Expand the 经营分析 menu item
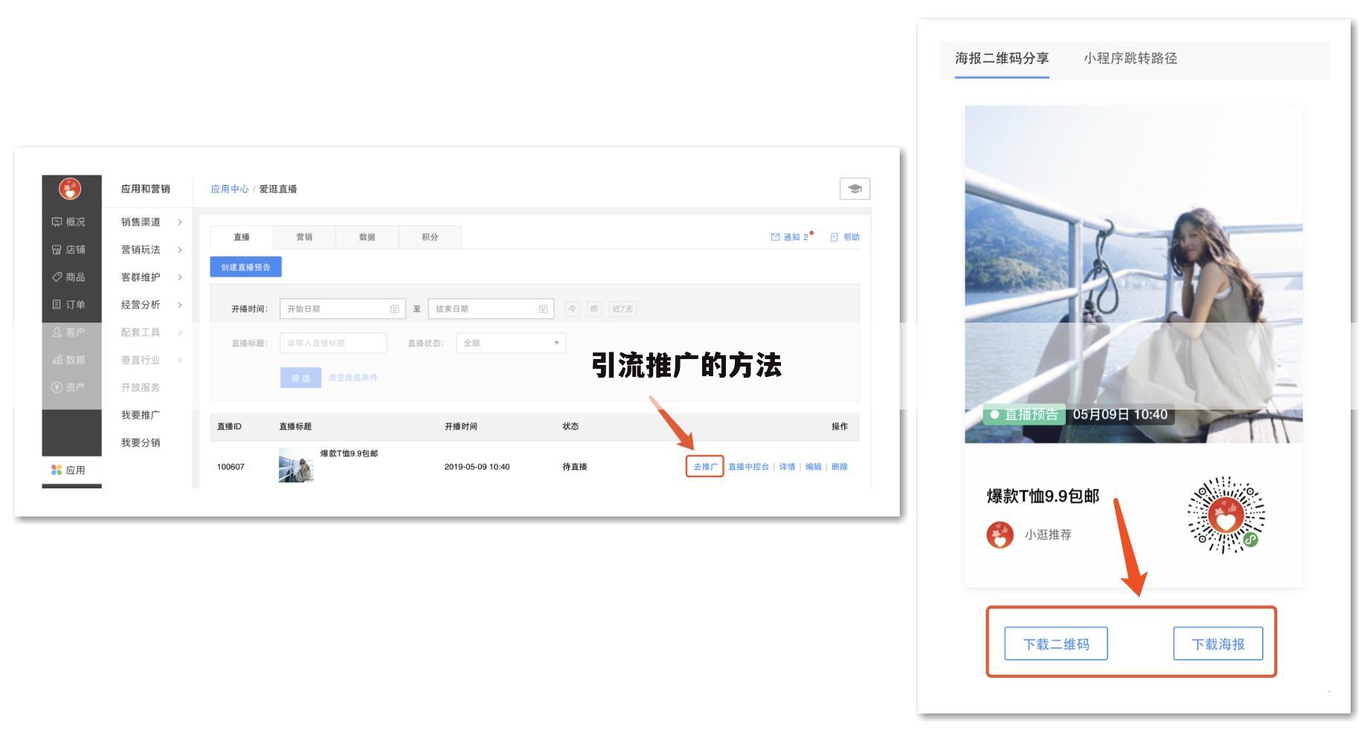 141,305
